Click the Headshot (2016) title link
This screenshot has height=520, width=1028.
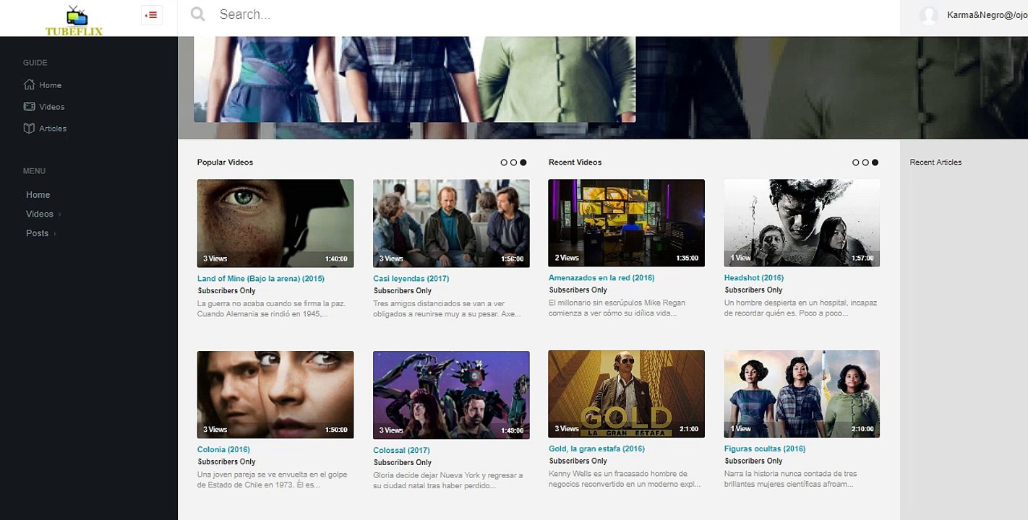click(x=754, y=278)
